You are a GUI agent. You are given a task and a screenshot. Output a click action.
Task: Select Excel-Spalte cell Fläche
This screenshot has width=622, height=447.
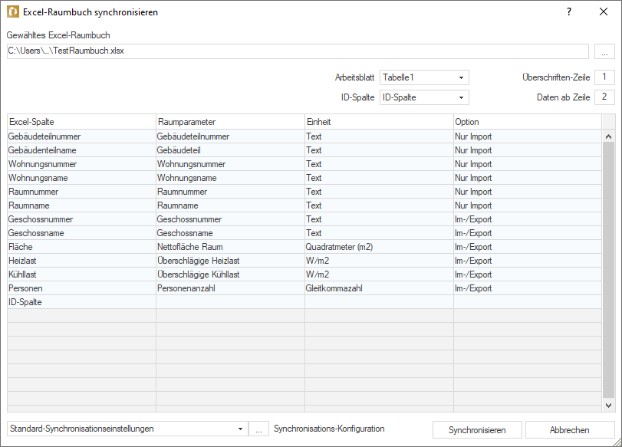[x=81, y=247]
